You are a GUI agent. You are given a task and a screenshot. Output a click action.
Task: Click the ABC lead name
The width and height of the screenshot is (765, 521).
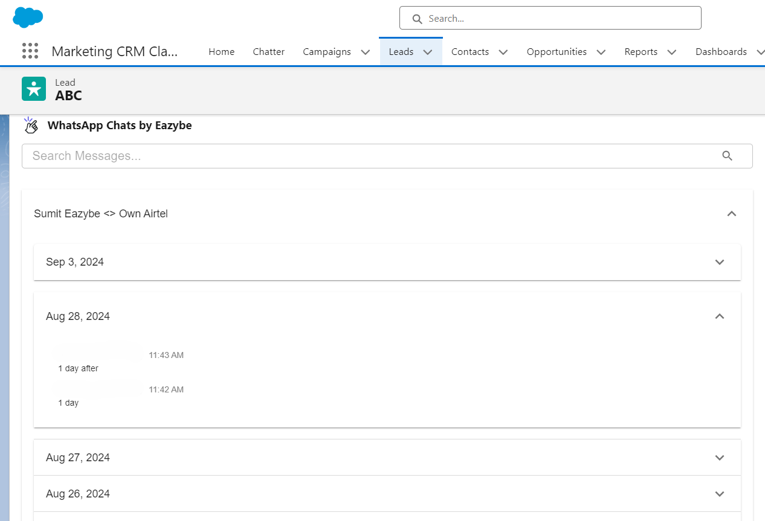click(x=68, y=95)
